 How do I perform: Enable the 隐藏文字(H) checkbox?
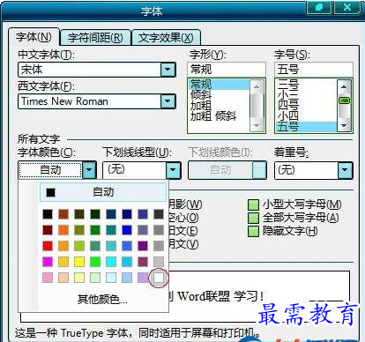tap(253, 231)
